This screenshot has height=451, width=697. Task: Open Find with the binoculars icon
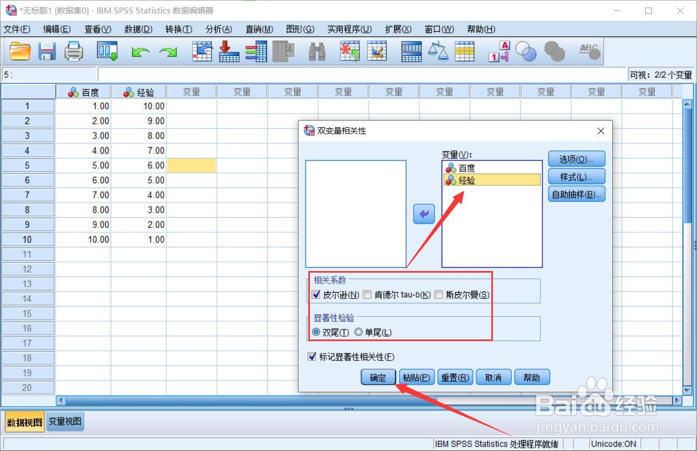(x=317, y=52)
